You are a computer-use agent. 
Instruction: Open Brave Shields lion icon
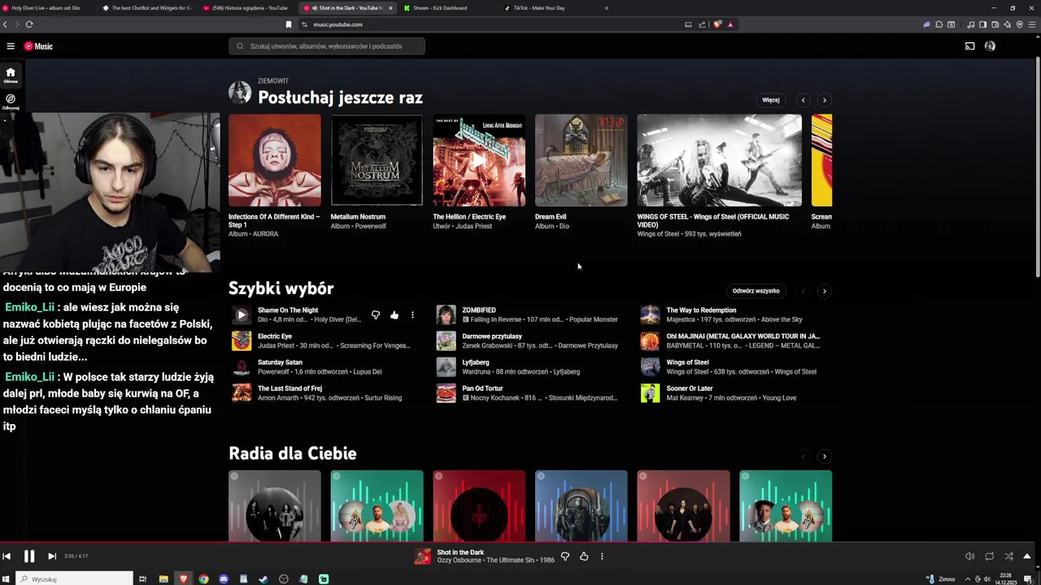click(717, 24)
